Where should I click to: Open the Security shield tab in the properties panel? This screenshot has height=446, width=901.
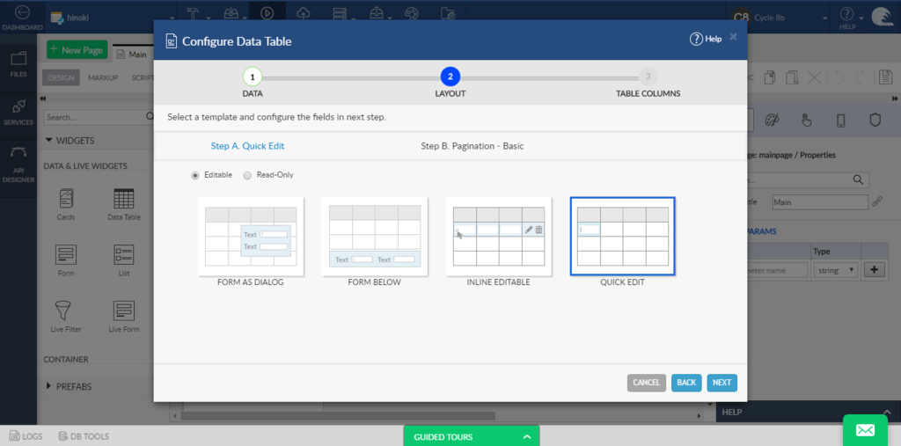coord(875,121)
